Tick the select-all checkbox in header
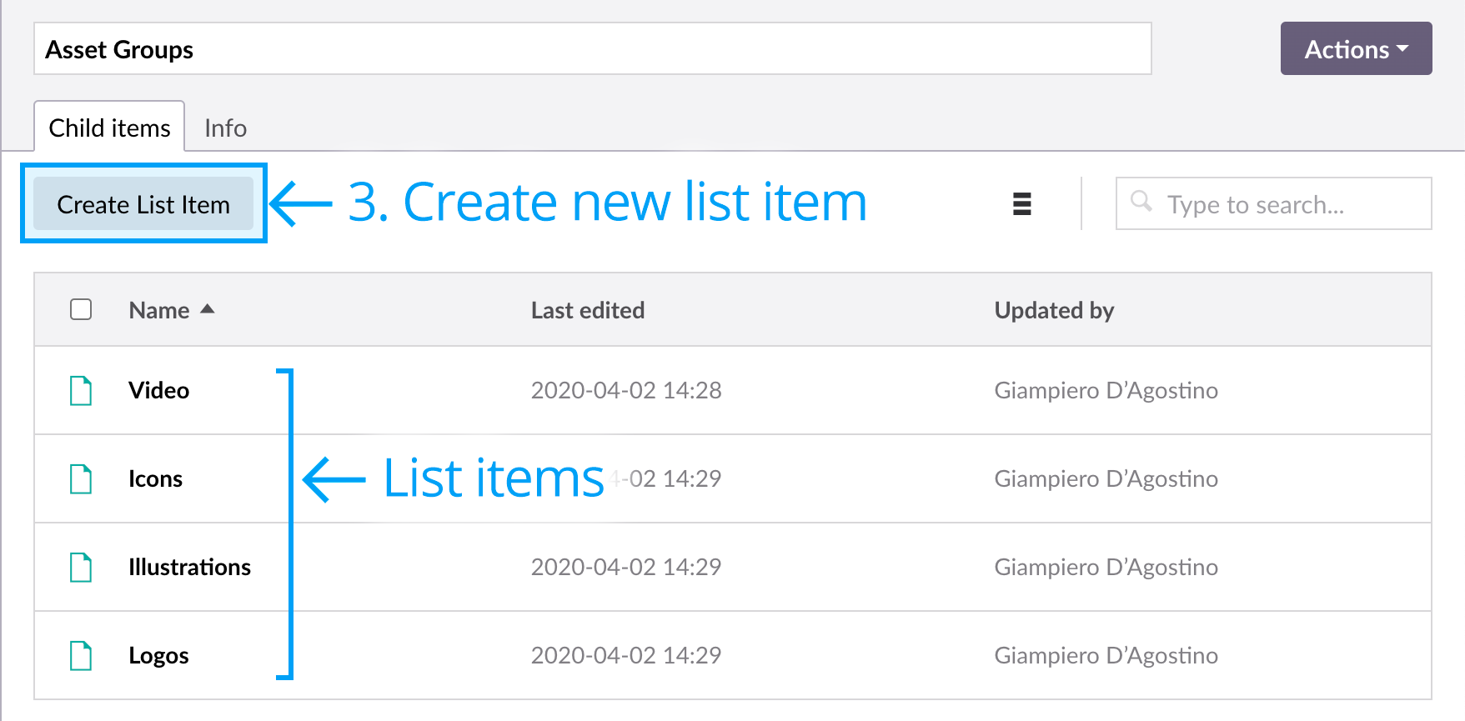Viewport: 1465px width, 721px height. (81, 309)
